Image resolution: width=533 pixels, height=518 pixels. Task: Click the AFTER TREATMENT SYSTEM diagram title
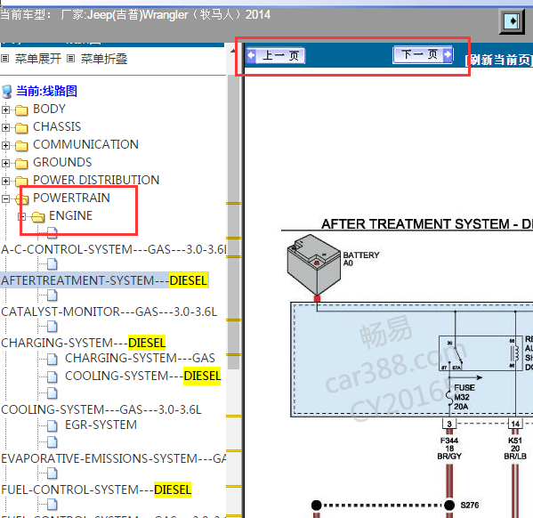tap(427, 223)
